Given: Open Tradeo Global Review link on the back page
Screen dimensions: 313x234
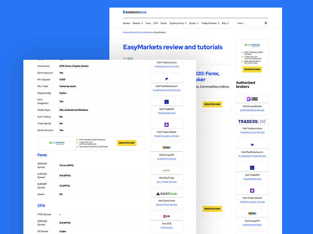Looking at the screenshot, I should (252, 202).
